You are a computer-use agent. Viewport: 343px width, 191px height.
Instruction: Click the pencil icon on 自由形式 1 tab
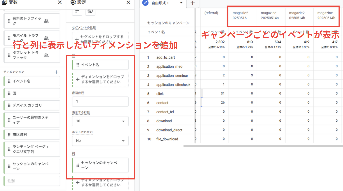(x=145, y=3)
